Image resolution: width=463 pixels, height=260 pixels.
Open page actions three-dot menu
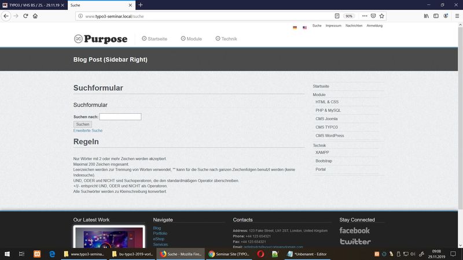(365, 16)
